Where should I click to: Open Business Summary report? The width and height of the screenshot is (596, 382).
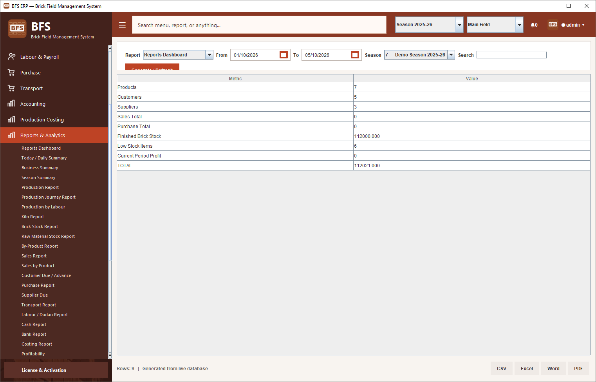coord(40,168)
